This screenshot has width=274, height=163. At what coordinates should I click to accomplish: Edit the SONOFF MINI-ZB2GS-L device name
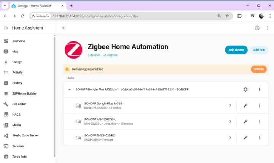245,122
